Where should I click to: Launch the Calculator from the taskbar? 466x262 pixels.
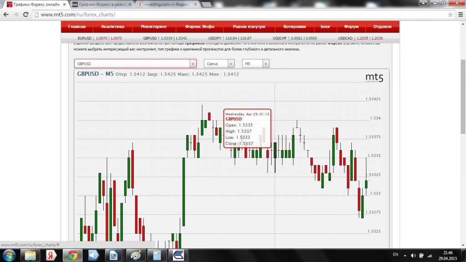pyautogui.click(x=157, y=255)
